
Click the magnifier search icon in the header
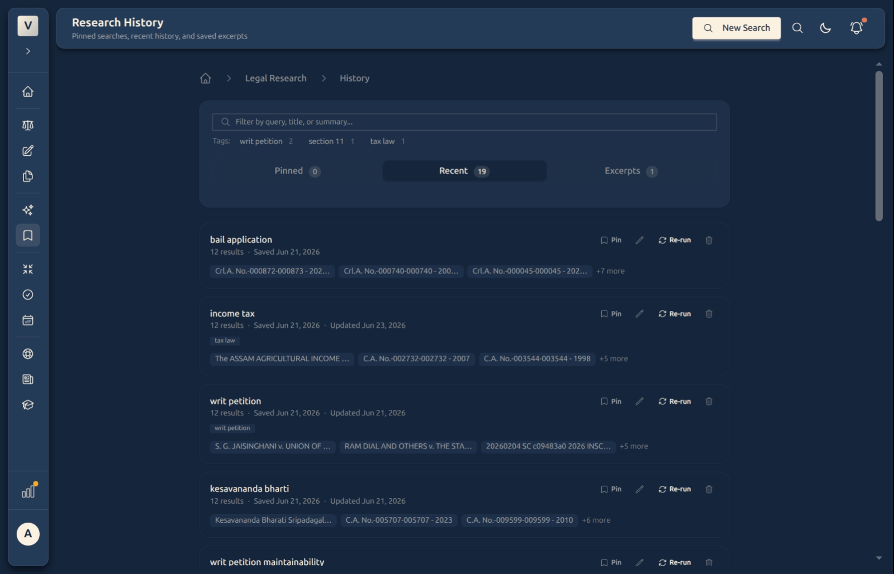tap(797, 28)
